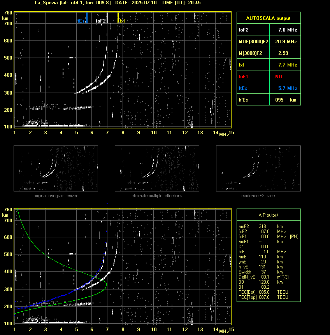Click the 760 km label of bottom ionogram
Image resolution: width=330 pixels, height=335 pixels.
coord(8,210)
